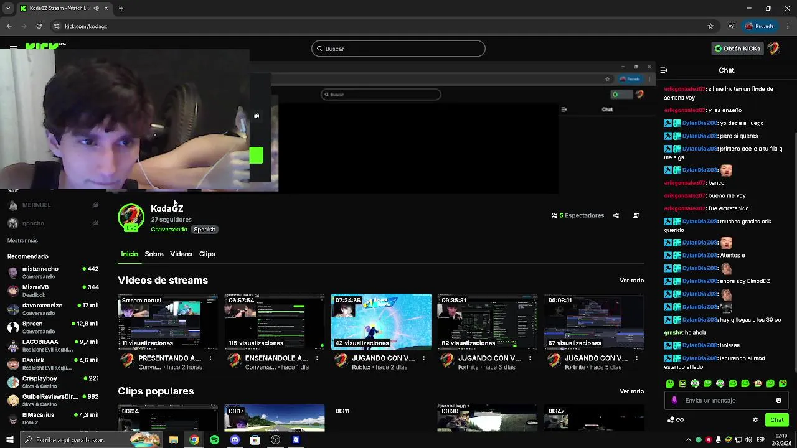Open ElMacarius recommended channel
This screenshot has height=448, width=797.
pos(53,418)
